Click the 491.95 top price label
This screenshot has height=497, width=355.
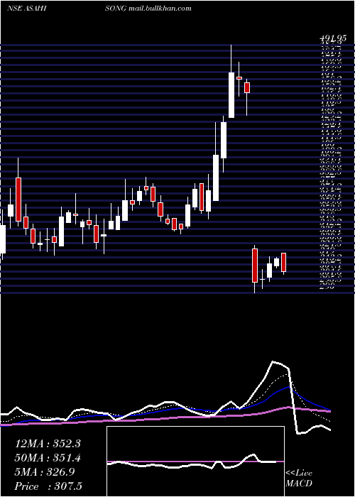[332, 38]
